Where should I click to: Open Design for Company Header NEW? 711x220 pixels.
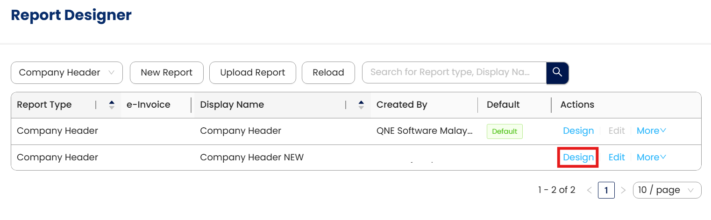coord(578,158)
